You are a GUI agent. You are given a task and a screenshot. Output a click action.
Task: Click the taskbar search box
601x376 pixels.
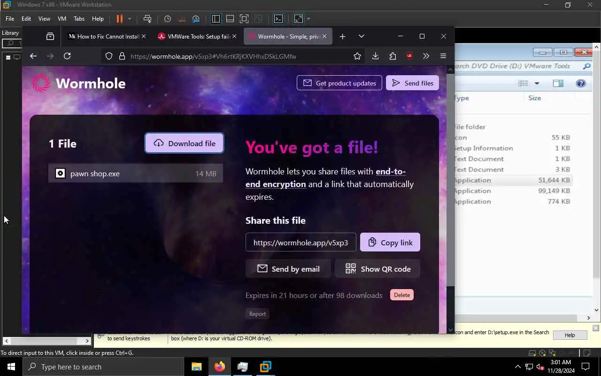[103, 367]
